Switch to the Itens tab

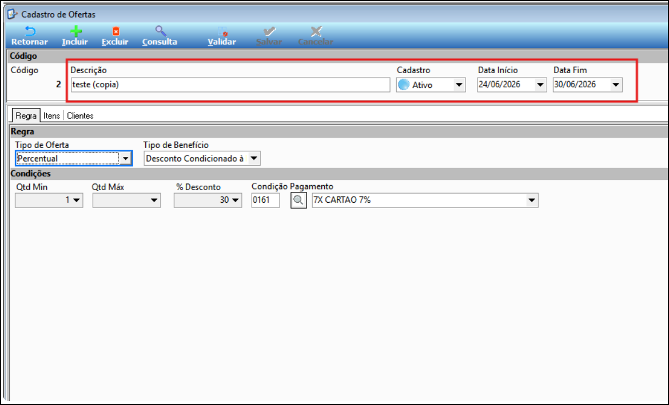point(51,115)
